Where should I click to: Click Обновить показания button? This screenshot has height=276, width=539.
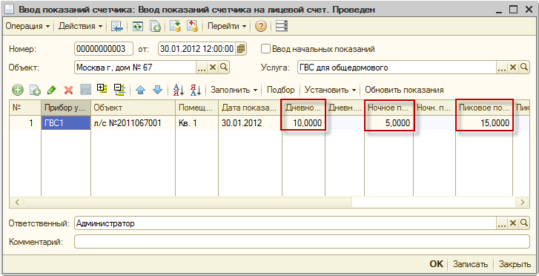tap(404, 91)
